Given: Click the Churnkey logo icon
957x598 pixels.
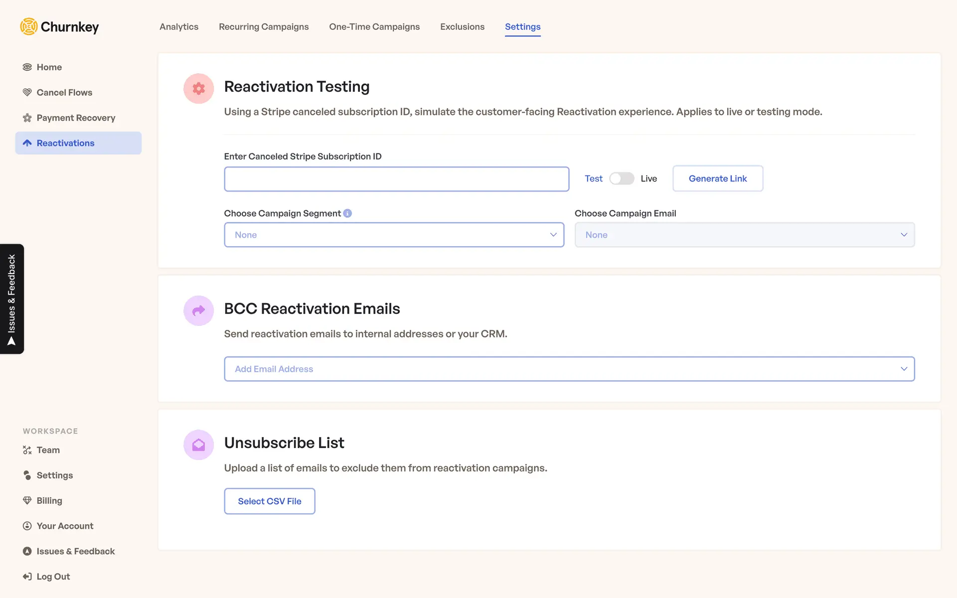Looking at the screenshot, I should pyautogui.click(x=29, y=26).
